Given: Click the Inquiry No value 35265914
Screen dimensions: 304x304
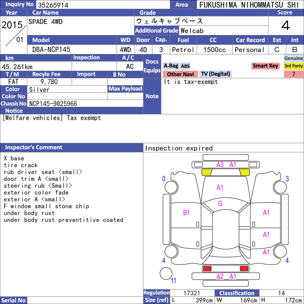Looking at the screenshot, I should pos(53,5).
